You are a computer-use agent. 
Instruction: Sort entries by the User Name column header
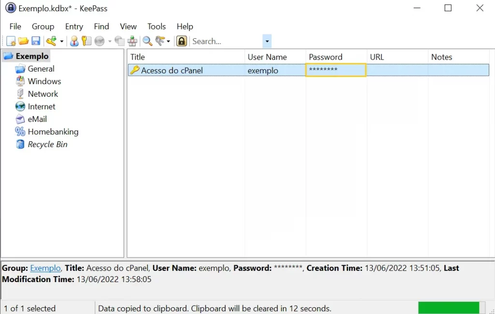[x=275, y=57]
